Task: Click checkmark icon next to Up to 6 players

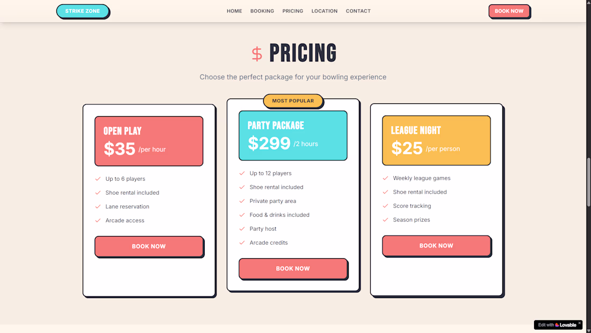Action: [x=98, y=179]
